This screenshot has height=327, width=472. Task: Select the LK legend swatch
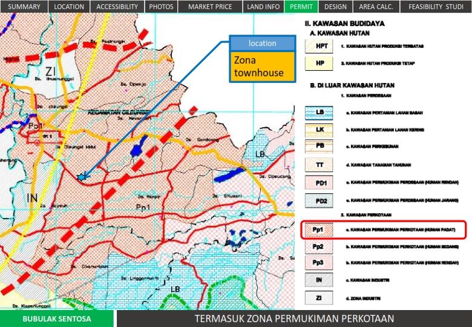(x=319, y=130)
